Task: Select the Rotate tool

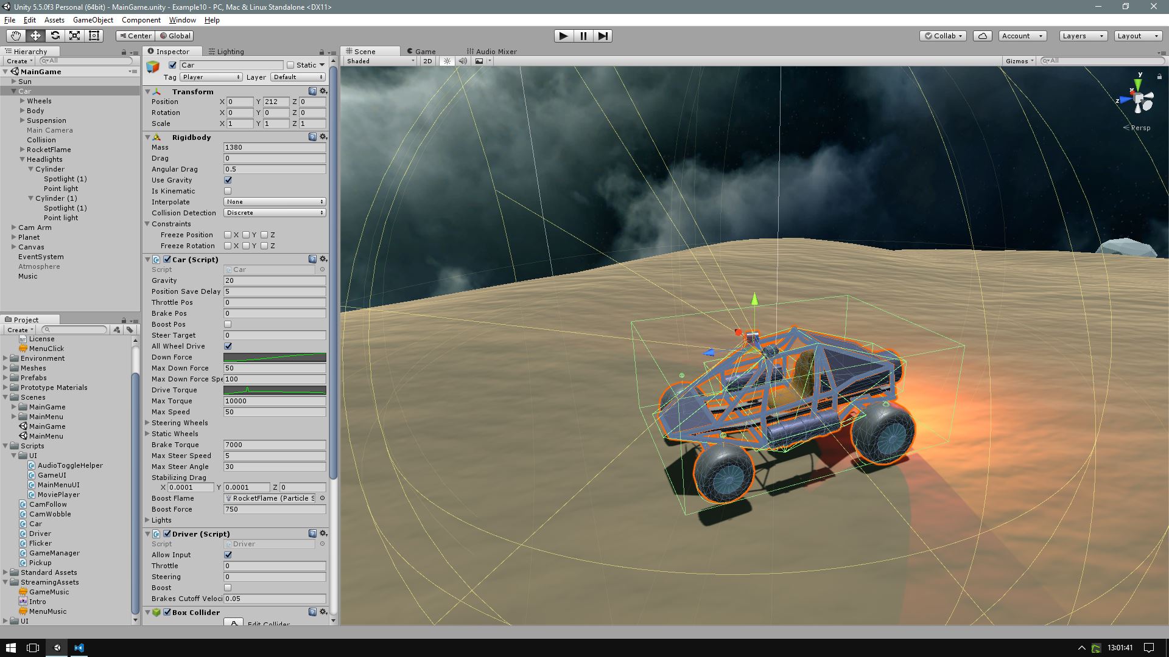Action: [x=55, y=36]
